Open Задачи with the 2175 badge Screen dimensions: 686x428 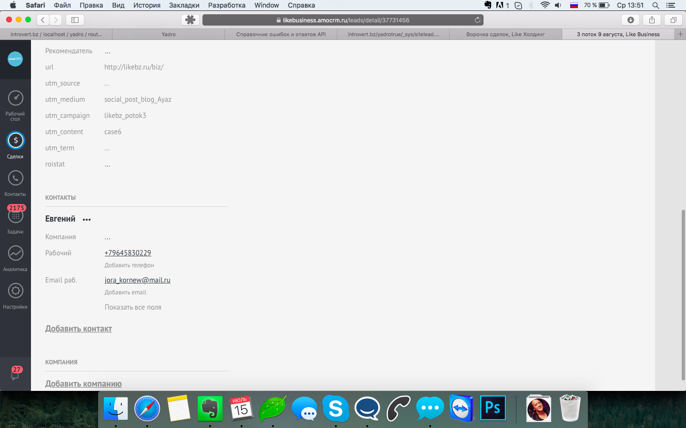coord(15,216)
